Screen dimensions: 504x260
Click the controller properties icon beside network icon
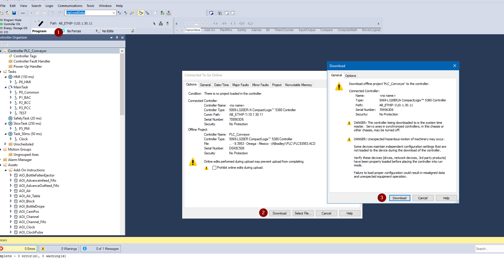(x=168, y=24)
